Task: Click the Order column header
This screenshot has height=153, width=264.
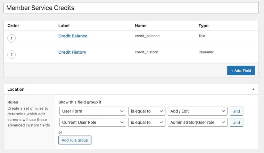Action: pos(13,26)
